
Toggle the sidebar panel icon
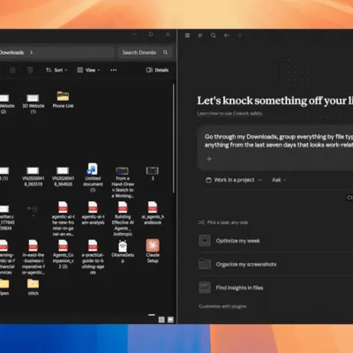[200, 35]
